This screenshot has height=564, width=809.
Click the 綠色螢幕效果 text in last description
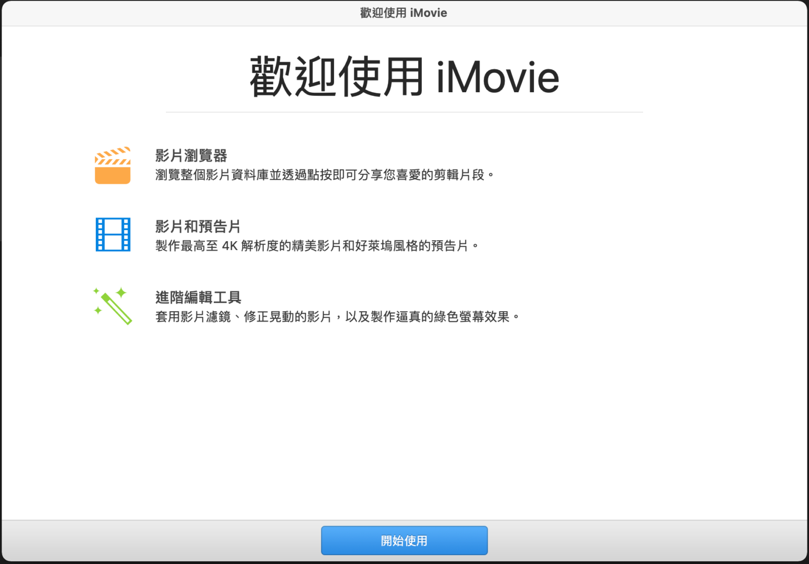coord(471,317)
